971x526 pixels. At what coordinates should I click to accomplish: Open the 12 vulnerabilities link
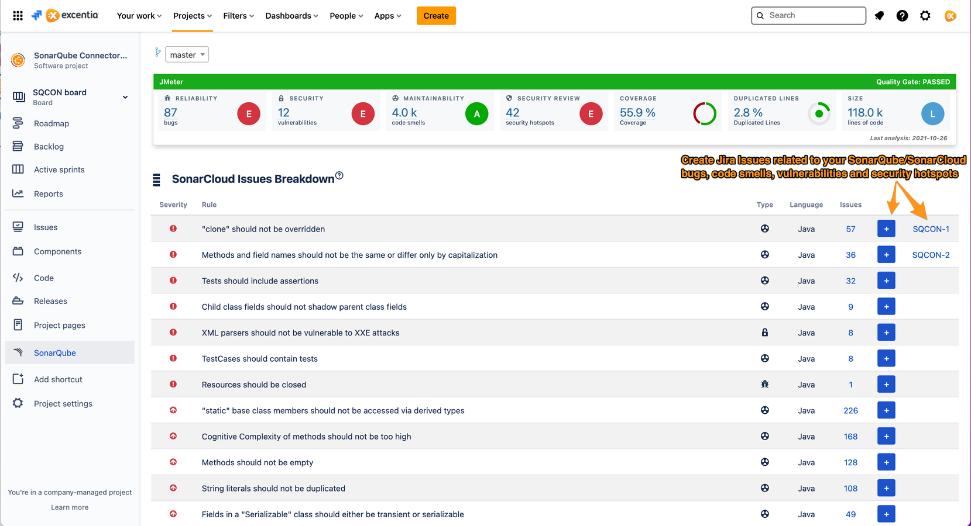(x=283, y=113)
